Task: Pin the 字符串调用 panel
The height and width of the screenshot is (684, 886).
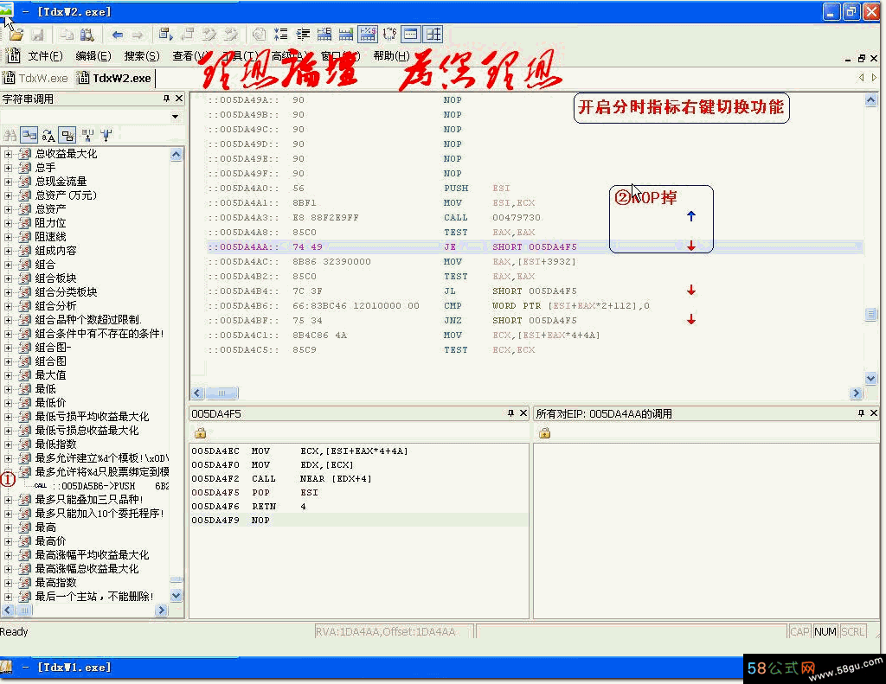Action: click(166, 99)
